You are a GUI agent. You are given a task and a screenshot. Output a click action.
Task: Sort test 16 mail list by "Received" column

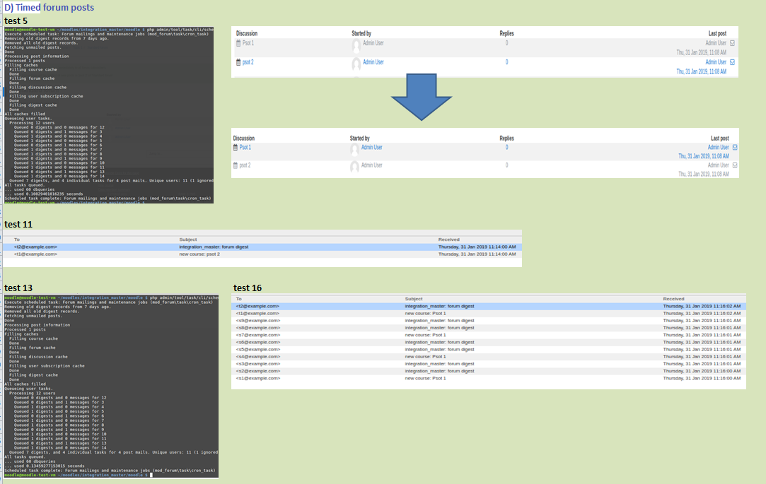pyautogui.click(x=673, y=299)
